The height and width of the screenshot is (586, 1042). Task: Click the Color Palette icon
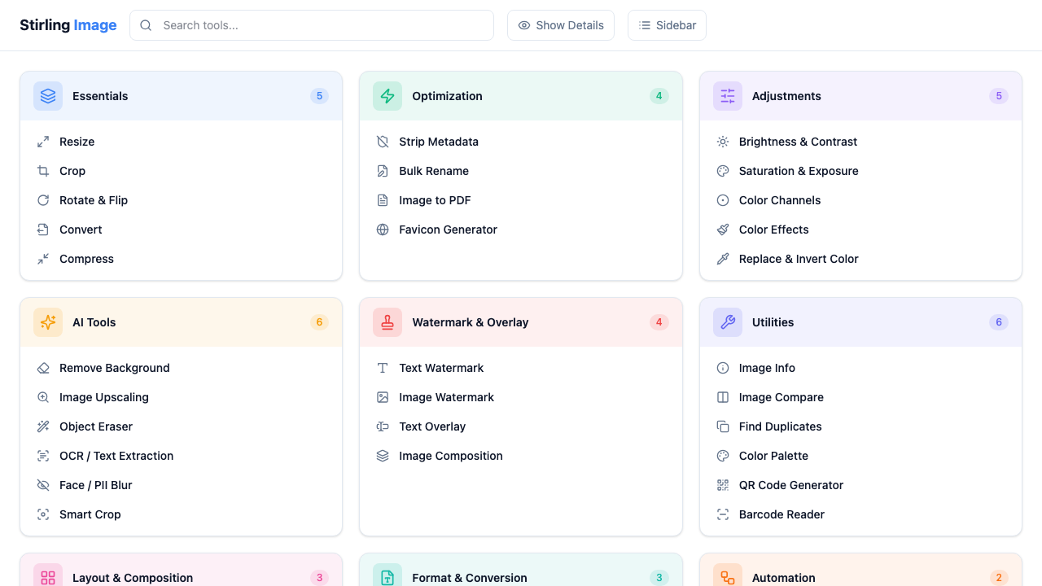point(723,456)
